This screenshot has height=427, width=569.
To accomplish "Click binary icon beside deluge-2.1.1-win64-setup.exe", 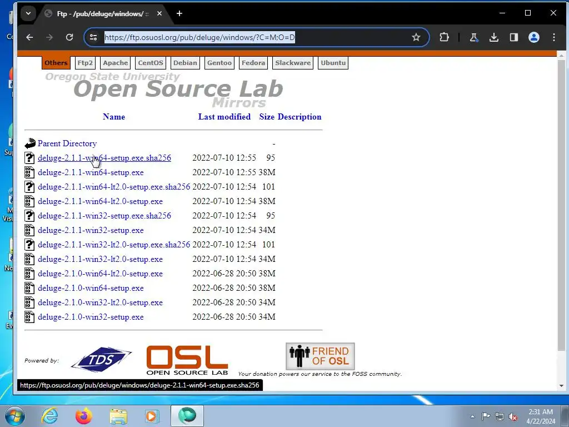I will tap(30, 172).
